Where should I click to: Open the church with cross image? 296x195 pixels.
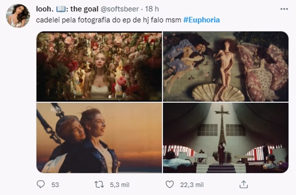[225, 138]
